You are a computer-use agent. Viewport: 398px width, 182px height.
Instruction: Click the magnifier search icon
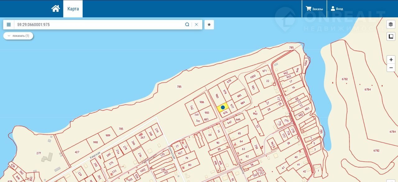pyautogui.click(x=187, y=25)
